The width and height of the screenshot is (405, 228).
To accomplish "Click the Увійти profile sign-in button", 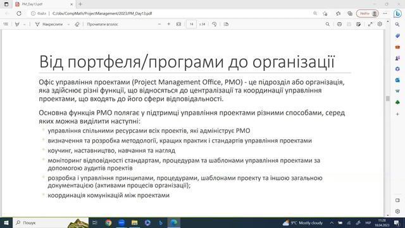I will click(x=367, y=13).
